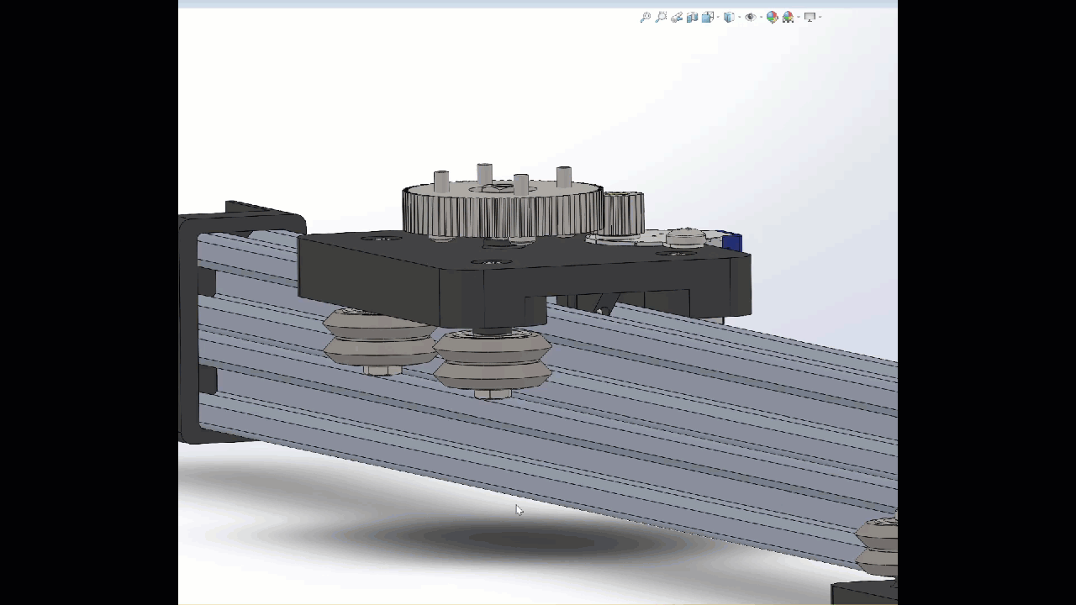
Task: Select the large gear on the carriage
Action: click(x=503, y=212)
